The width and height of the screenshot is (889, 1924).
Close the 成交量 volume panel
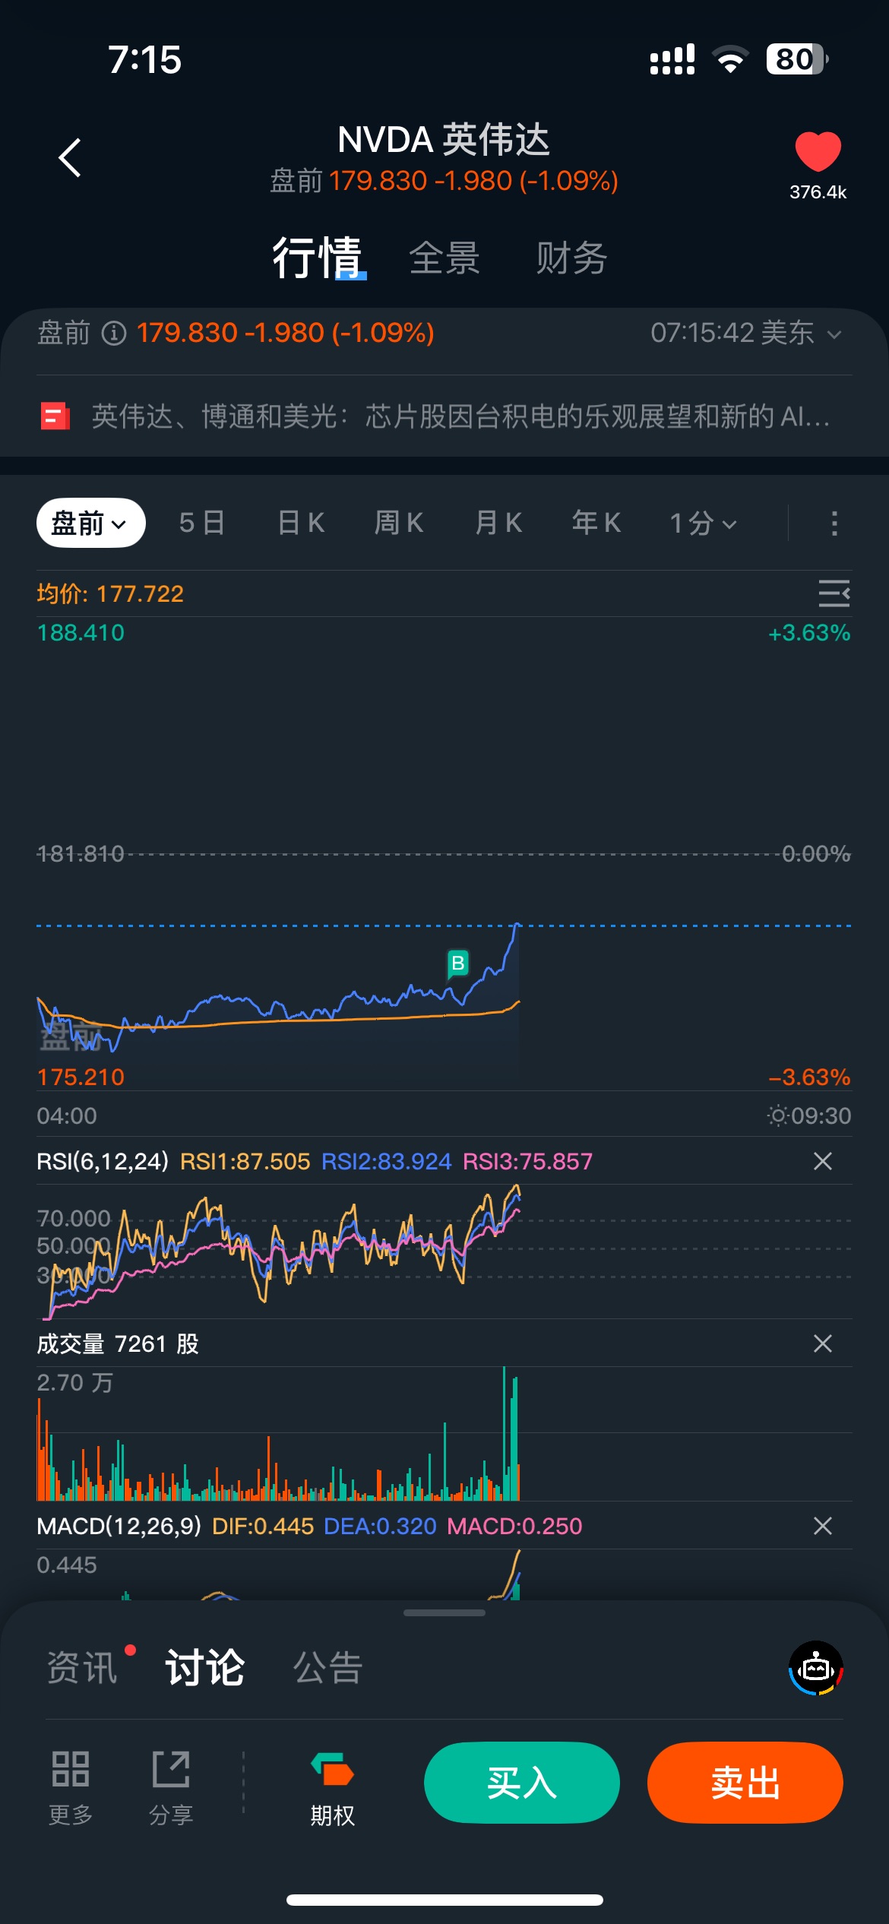tap(823, 1343)
